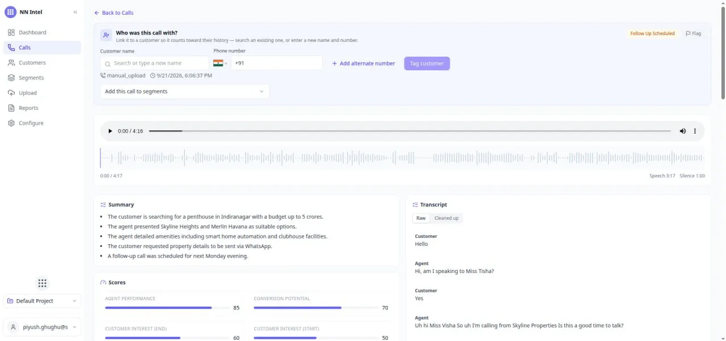This screenshot has height=341, width=726.
Task: Click the user avatar icon
Action: [14, 327]
